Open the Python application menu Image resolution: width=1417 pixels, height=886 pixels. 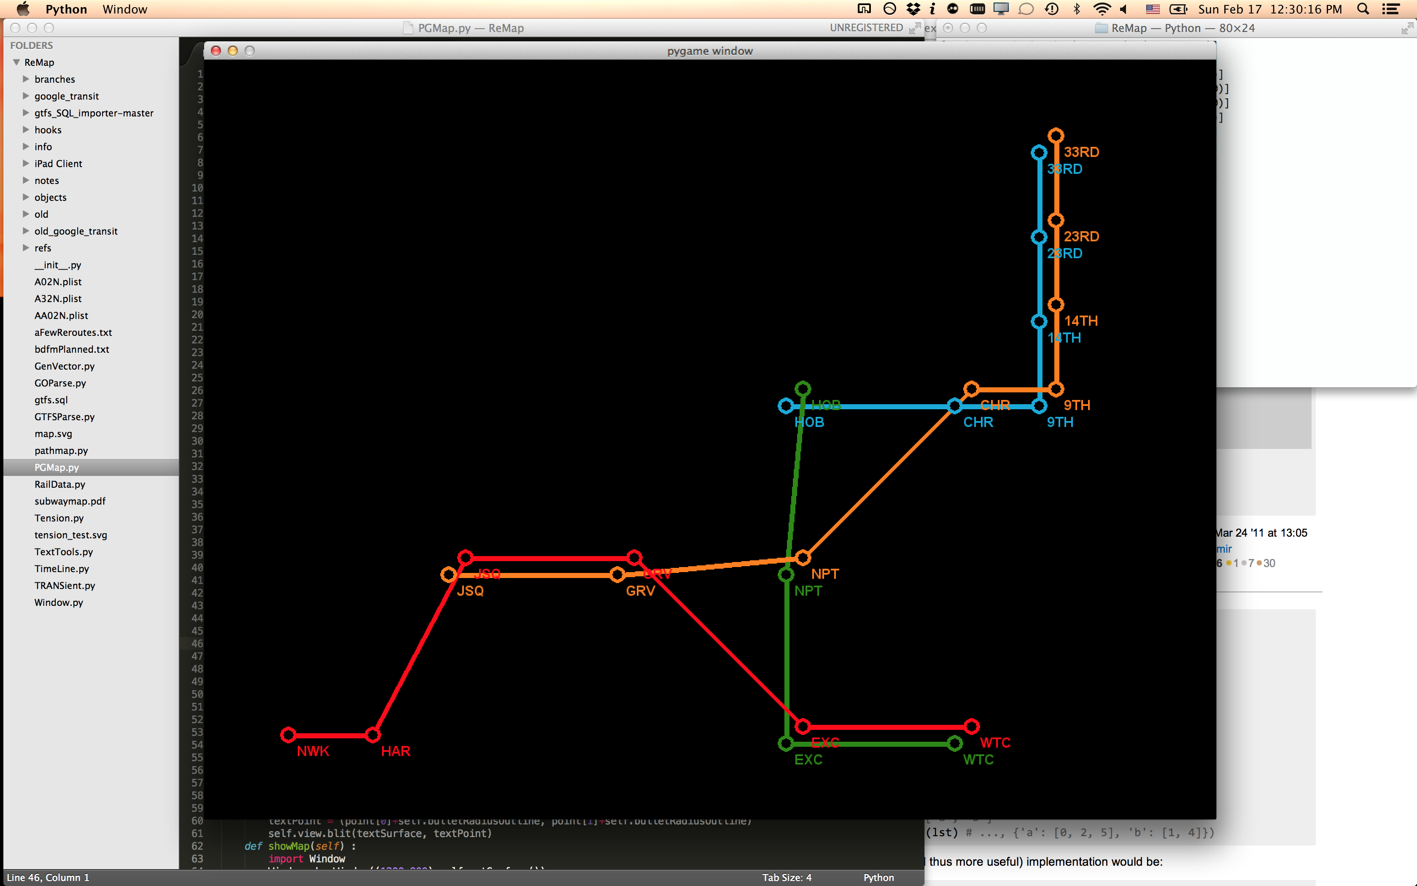coord(66,9)
